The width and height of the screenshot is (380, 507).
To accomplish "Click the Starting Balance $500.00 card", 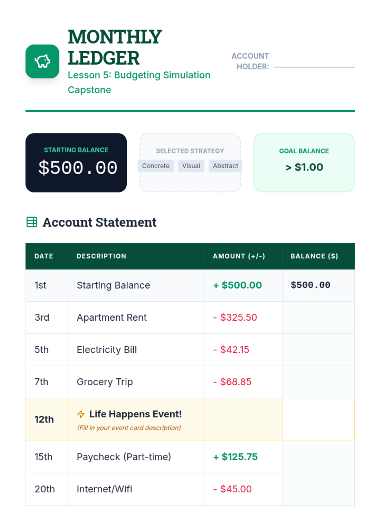I will (x=76, y=163).
